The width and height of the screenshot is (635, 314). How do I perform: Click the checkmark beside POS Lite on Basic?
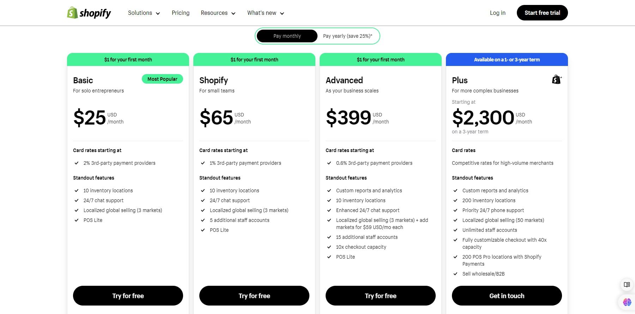pos(77,220)
